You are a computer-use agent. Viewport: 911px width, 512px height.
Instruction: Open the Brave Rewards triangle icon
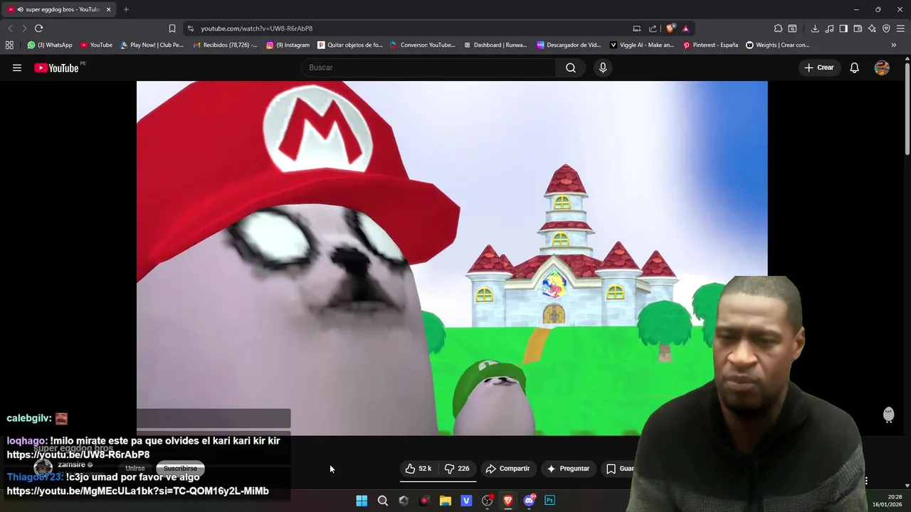pos(685,28)
